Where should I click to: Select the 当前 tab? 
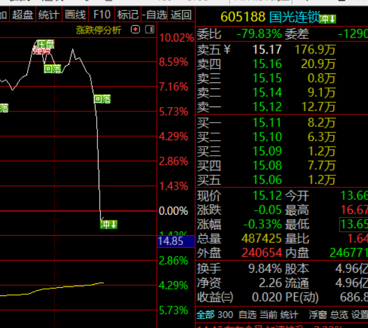point(269,315)
